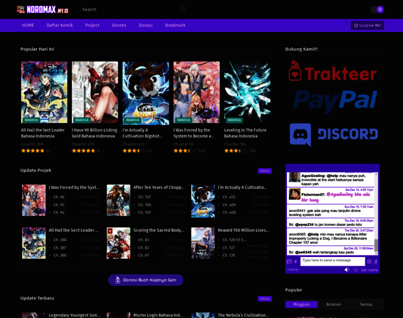Open Ch. 96 of I Was Forced
Screen dimensions: 403x318
tap(59, 197)
